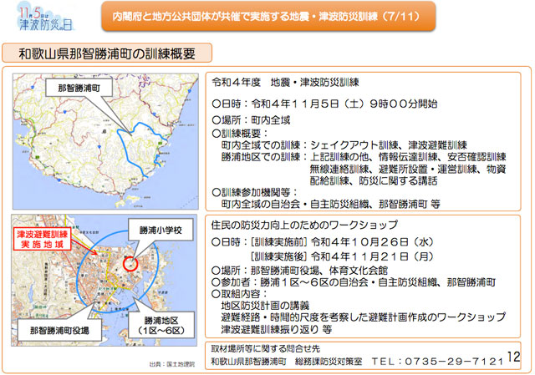Open the upper map of 那智勝浦町 area
This screenshot has height=375, width=535.
tap(105, 141)
